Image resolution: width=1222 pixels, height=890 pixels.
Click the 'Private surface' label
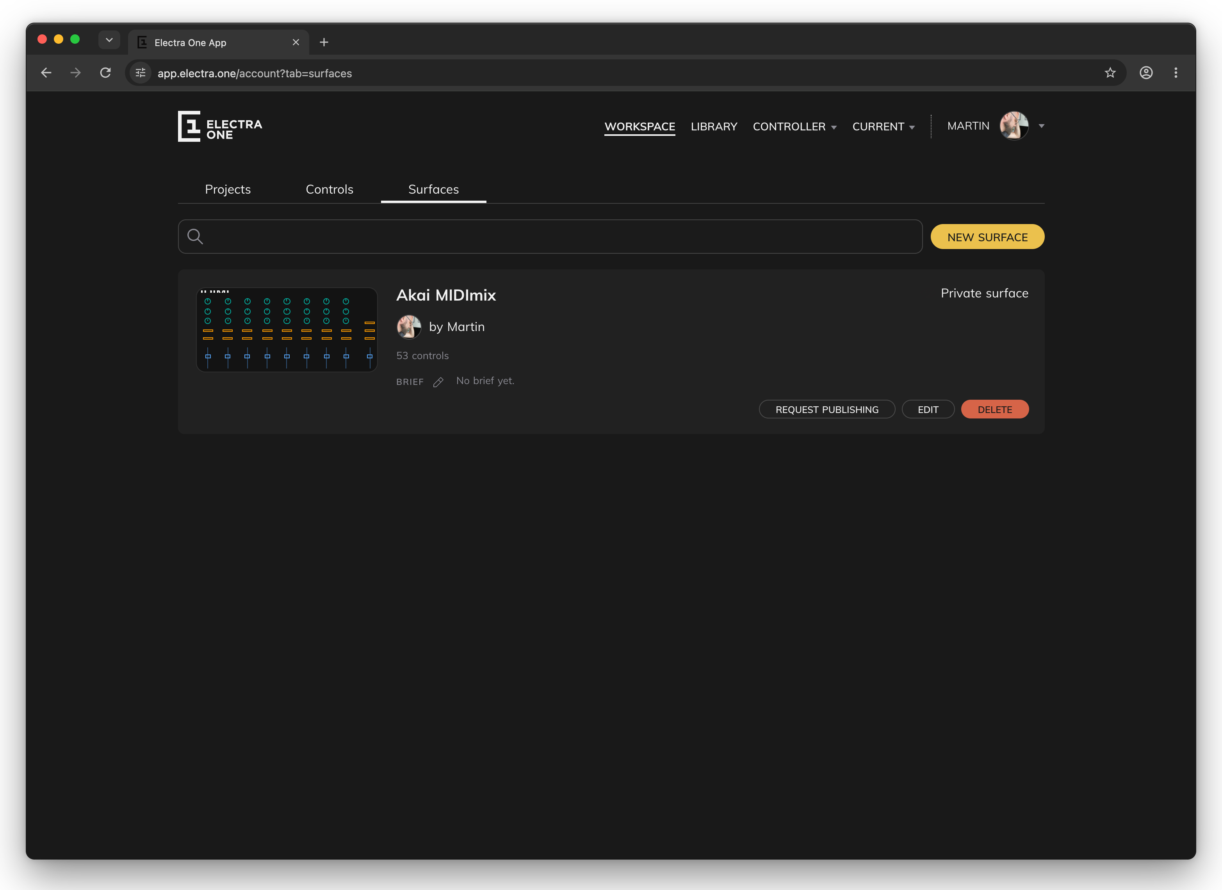pyautogui.click(x=984, y=293)
